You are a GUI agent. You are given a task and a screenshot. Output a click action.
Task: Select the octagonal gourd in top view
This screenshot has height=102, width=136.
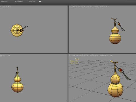(17, 30)
